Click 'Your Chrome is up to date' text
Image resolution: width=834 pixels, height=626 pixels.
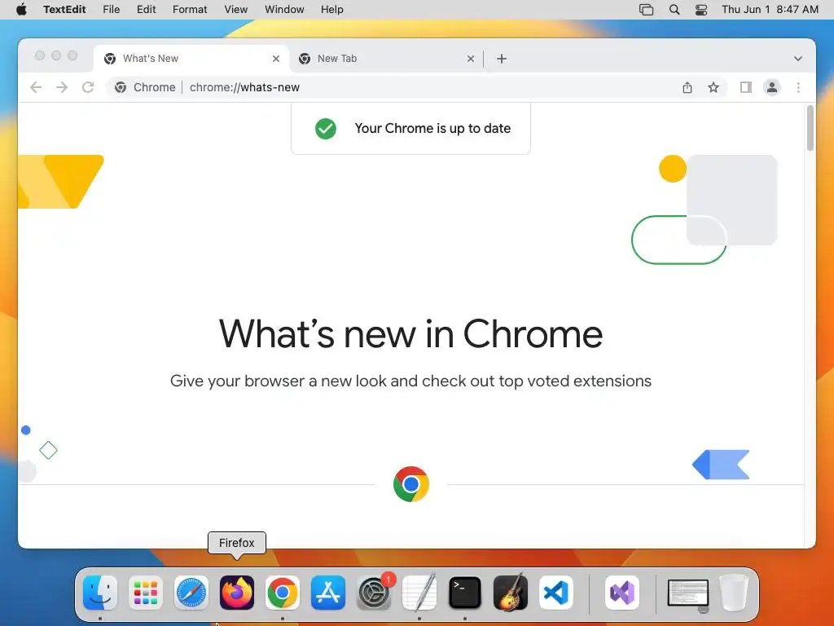tap(432, 128)
